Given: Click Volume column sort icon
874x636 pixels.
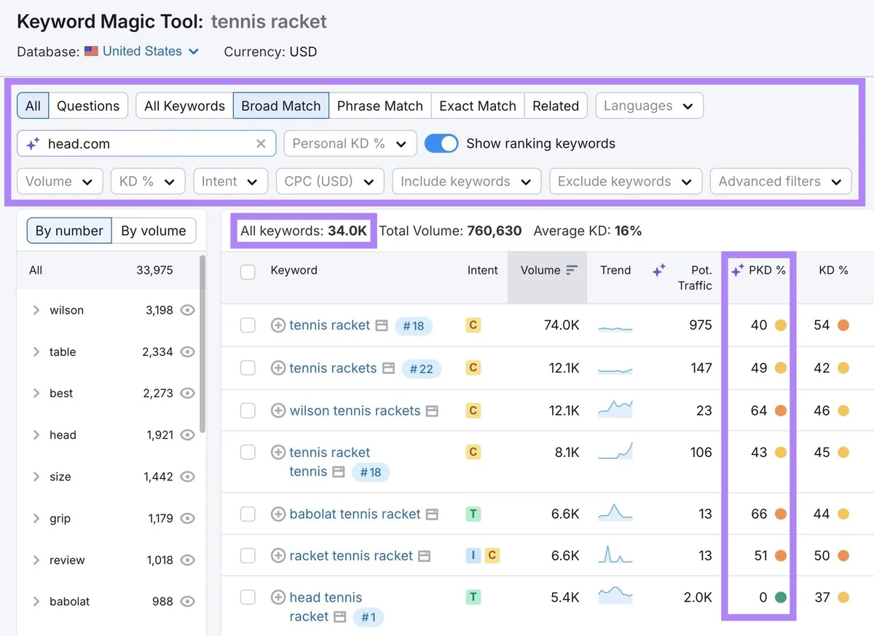Looking at the screenshot, I should tap(572, 270).
